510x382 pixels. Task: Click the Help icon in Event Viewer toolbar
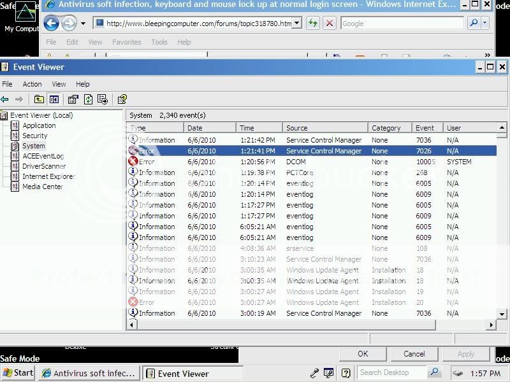coord(122,99)
